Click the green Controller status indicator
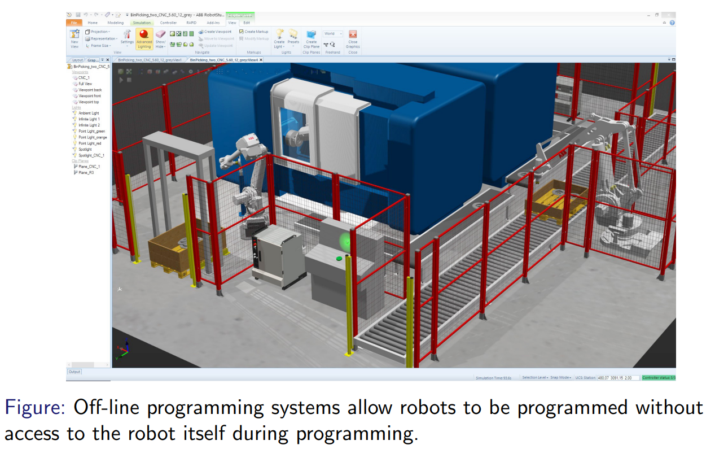This screenshot has height=458, width=715. tap(659, 377)
